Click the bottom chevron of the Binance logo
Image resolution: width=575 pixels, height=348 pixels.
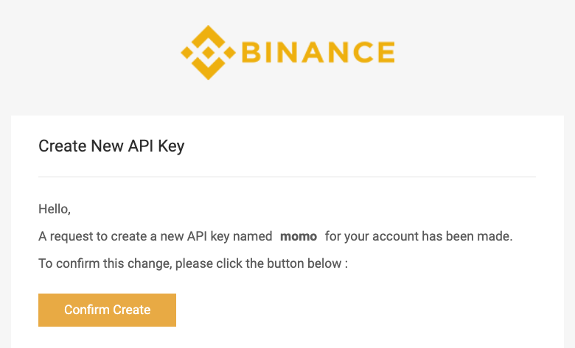[x=209, y=69]
